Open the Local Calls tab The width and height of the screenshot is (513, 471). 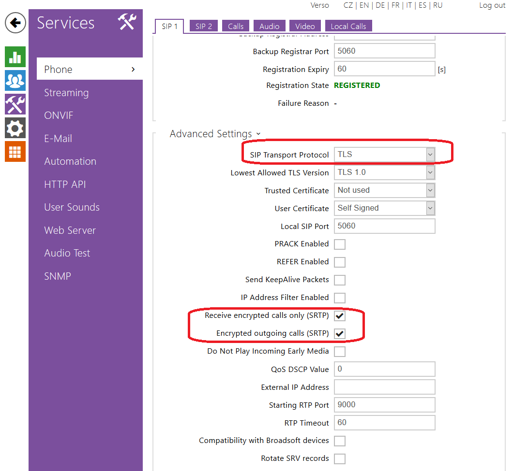click(348, 26)
